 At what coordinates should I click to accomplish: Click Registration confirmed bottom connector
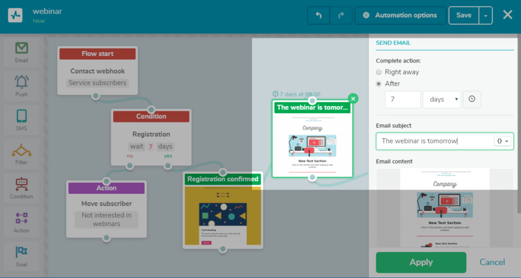[223, 249]
